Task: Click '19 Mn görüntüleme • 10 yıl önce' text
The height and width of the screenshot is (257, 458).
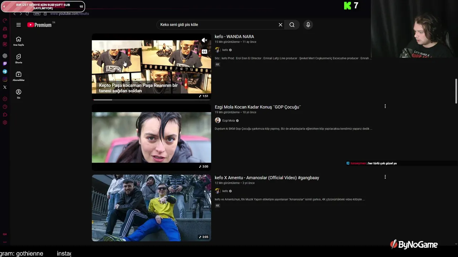Action: click(235, 112)
